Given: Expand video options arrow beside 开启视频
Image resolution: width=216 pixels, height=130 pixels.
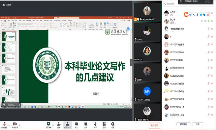Looking at the screenshot, I should [20, 125].
